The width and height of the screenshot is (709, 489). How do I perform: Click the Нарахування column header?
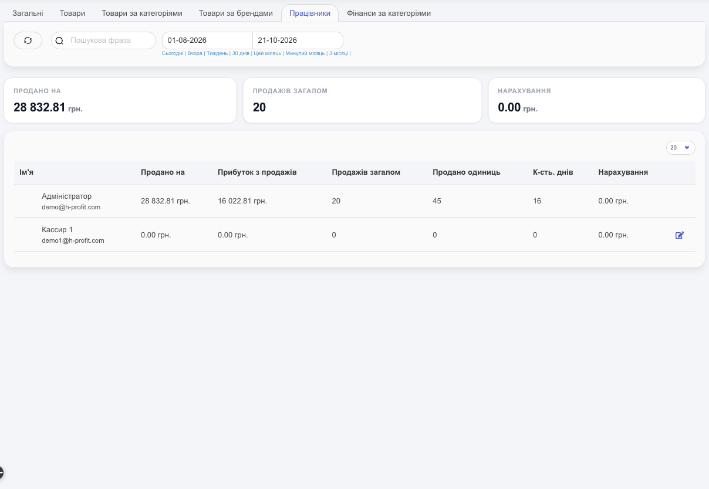pos(623,172)
